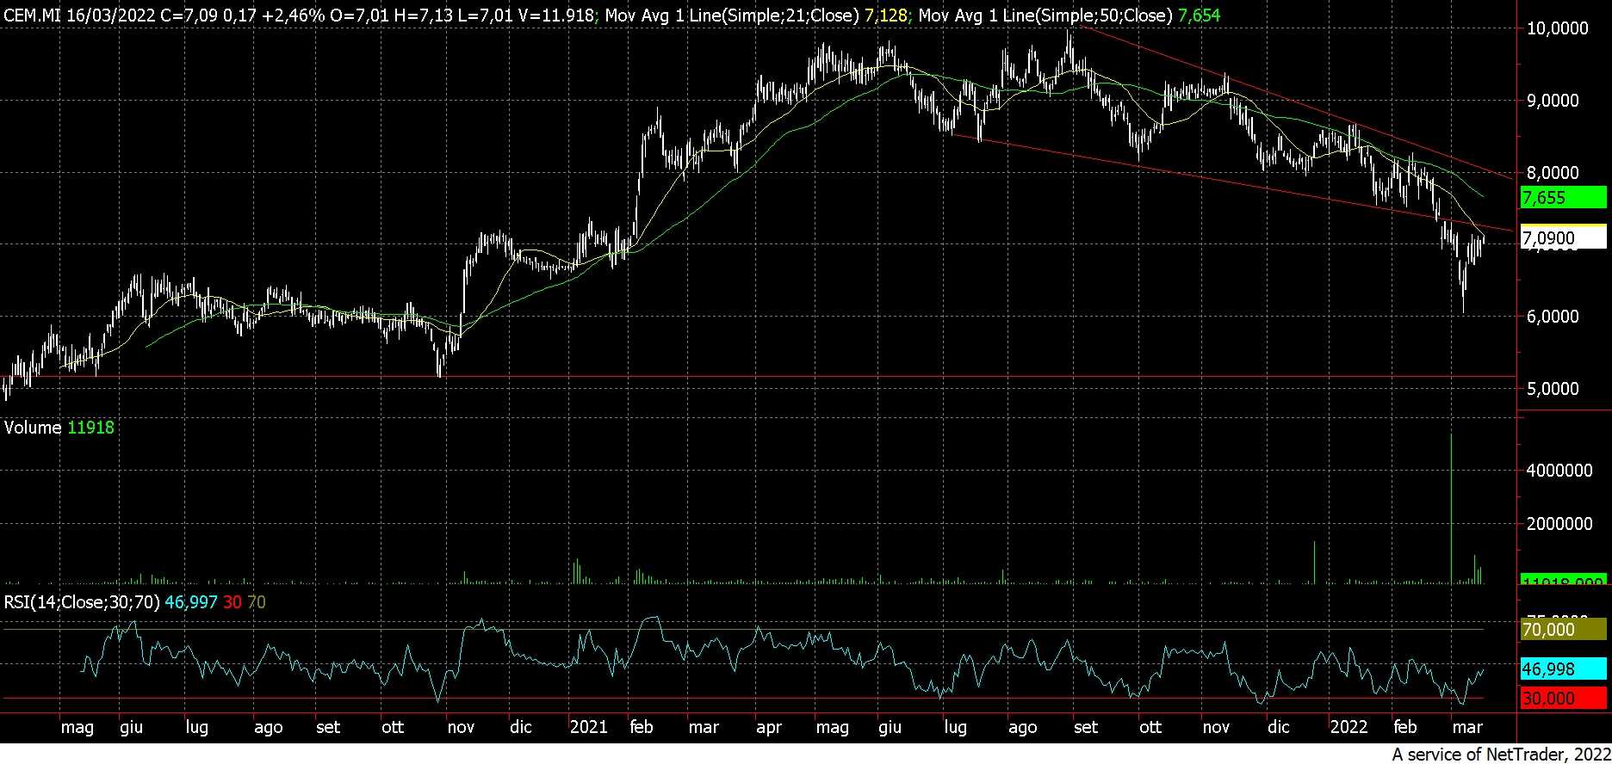Click the mar label right before apr
Screen dimensions: 1612x764
[x=704, y=727]
